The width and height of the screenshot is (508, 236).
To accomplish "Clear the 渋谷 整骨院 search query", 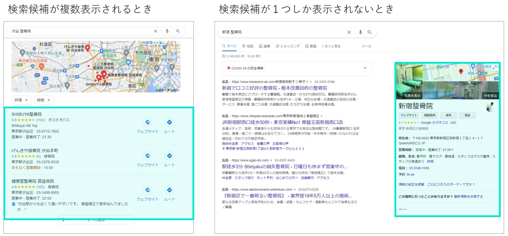I will coord(156,31).
